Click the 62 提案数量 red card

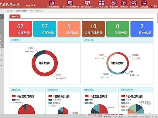pos(20,29)
